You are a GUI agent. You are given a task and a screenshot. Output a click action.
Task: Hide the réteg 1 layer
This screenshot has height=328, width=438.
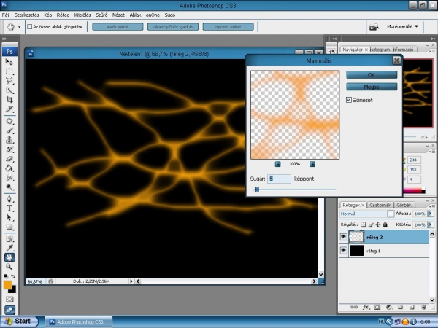click(343, 250)
